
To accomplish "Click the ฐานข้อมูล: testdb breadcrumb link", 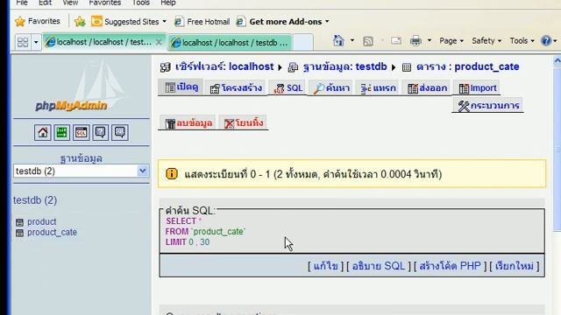I will tap(344, 66).
